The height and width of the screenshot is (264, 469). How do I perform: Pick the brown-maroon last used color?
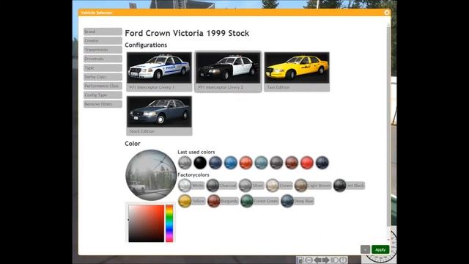292,163
